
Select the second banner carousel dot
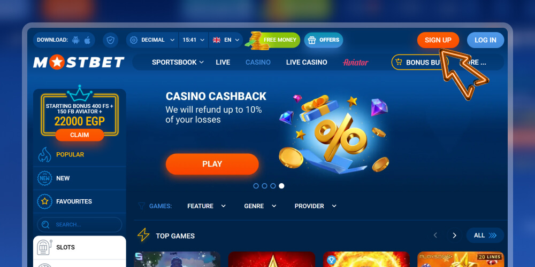point(264,186)
